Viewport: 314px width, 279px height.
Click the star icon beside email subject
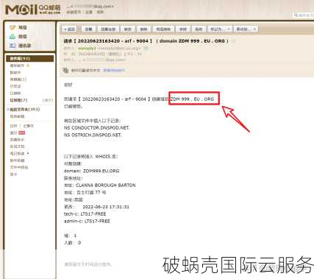tap(233, 41)
